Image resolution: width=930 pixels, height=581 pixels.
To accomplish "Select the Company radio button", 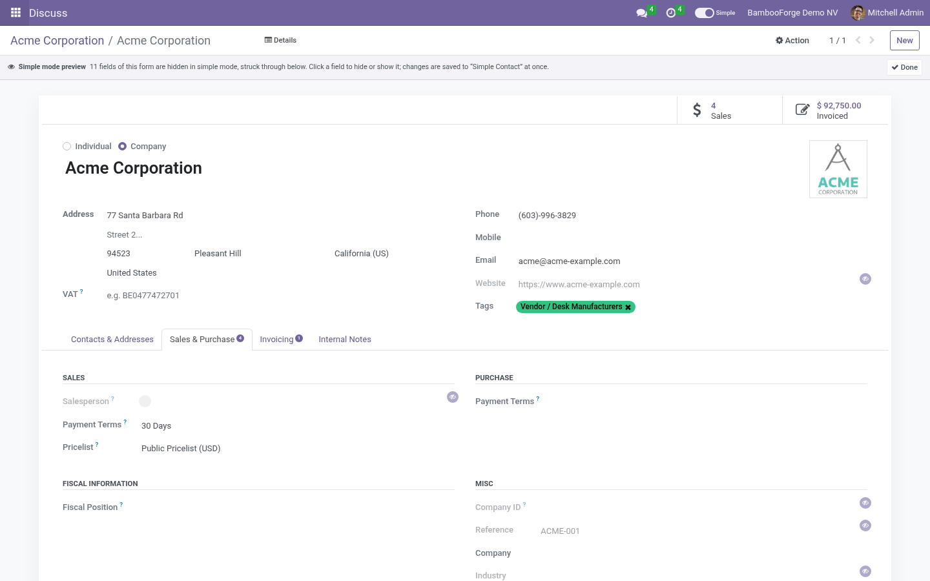I will (122, 147).
